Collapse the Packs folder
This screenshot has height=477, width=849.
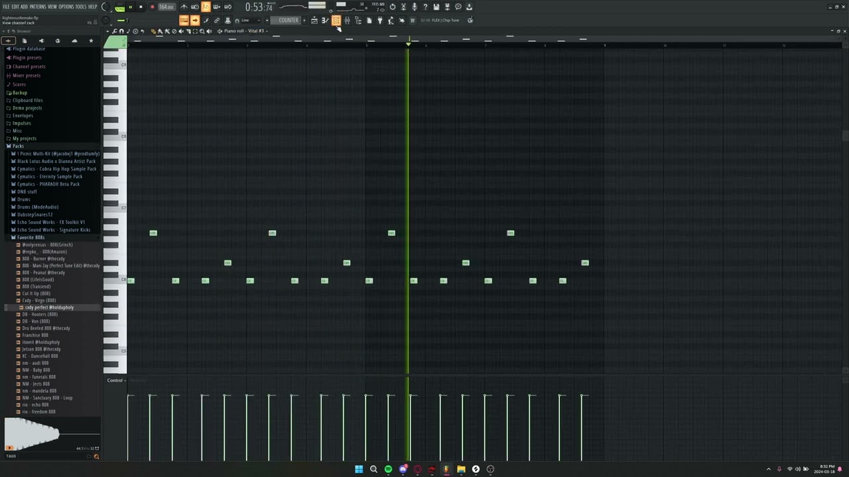(17, 146)
